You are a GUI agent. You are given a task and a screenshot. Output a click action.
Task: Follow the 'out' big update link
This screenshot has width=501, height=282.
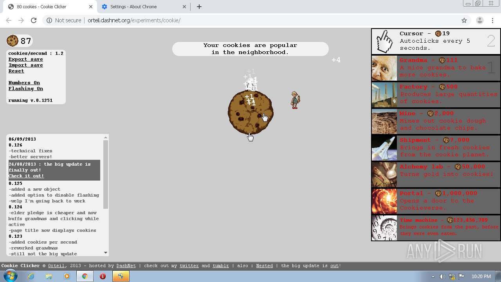(334, 266)
